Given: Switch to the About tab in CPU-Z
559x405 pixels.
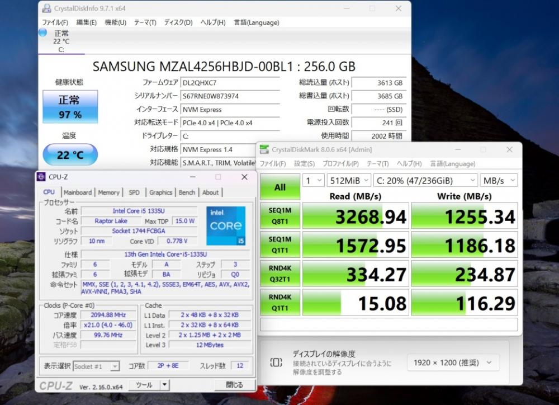Looking at the screenshot, I should [x=210, y=192].
